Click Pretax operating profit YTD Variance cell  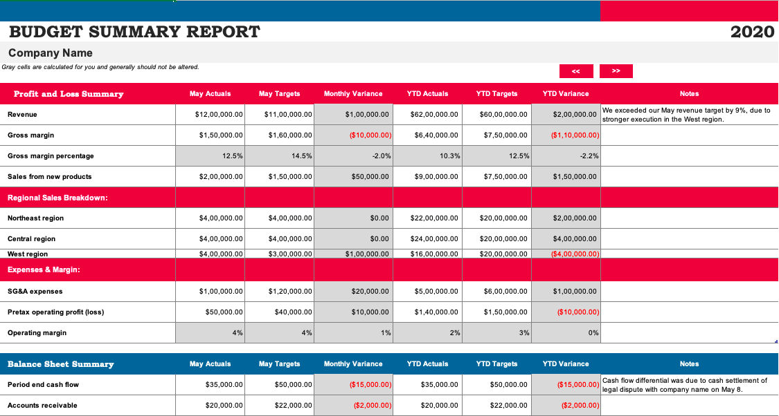[x=566, y=312]
